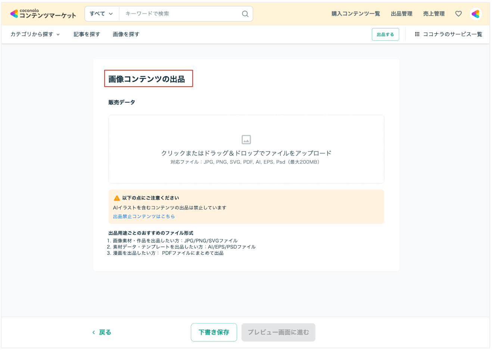Open the 出品禁止コンテンツはこちら link
The image size is (492, 350).
tap(144, 216)
